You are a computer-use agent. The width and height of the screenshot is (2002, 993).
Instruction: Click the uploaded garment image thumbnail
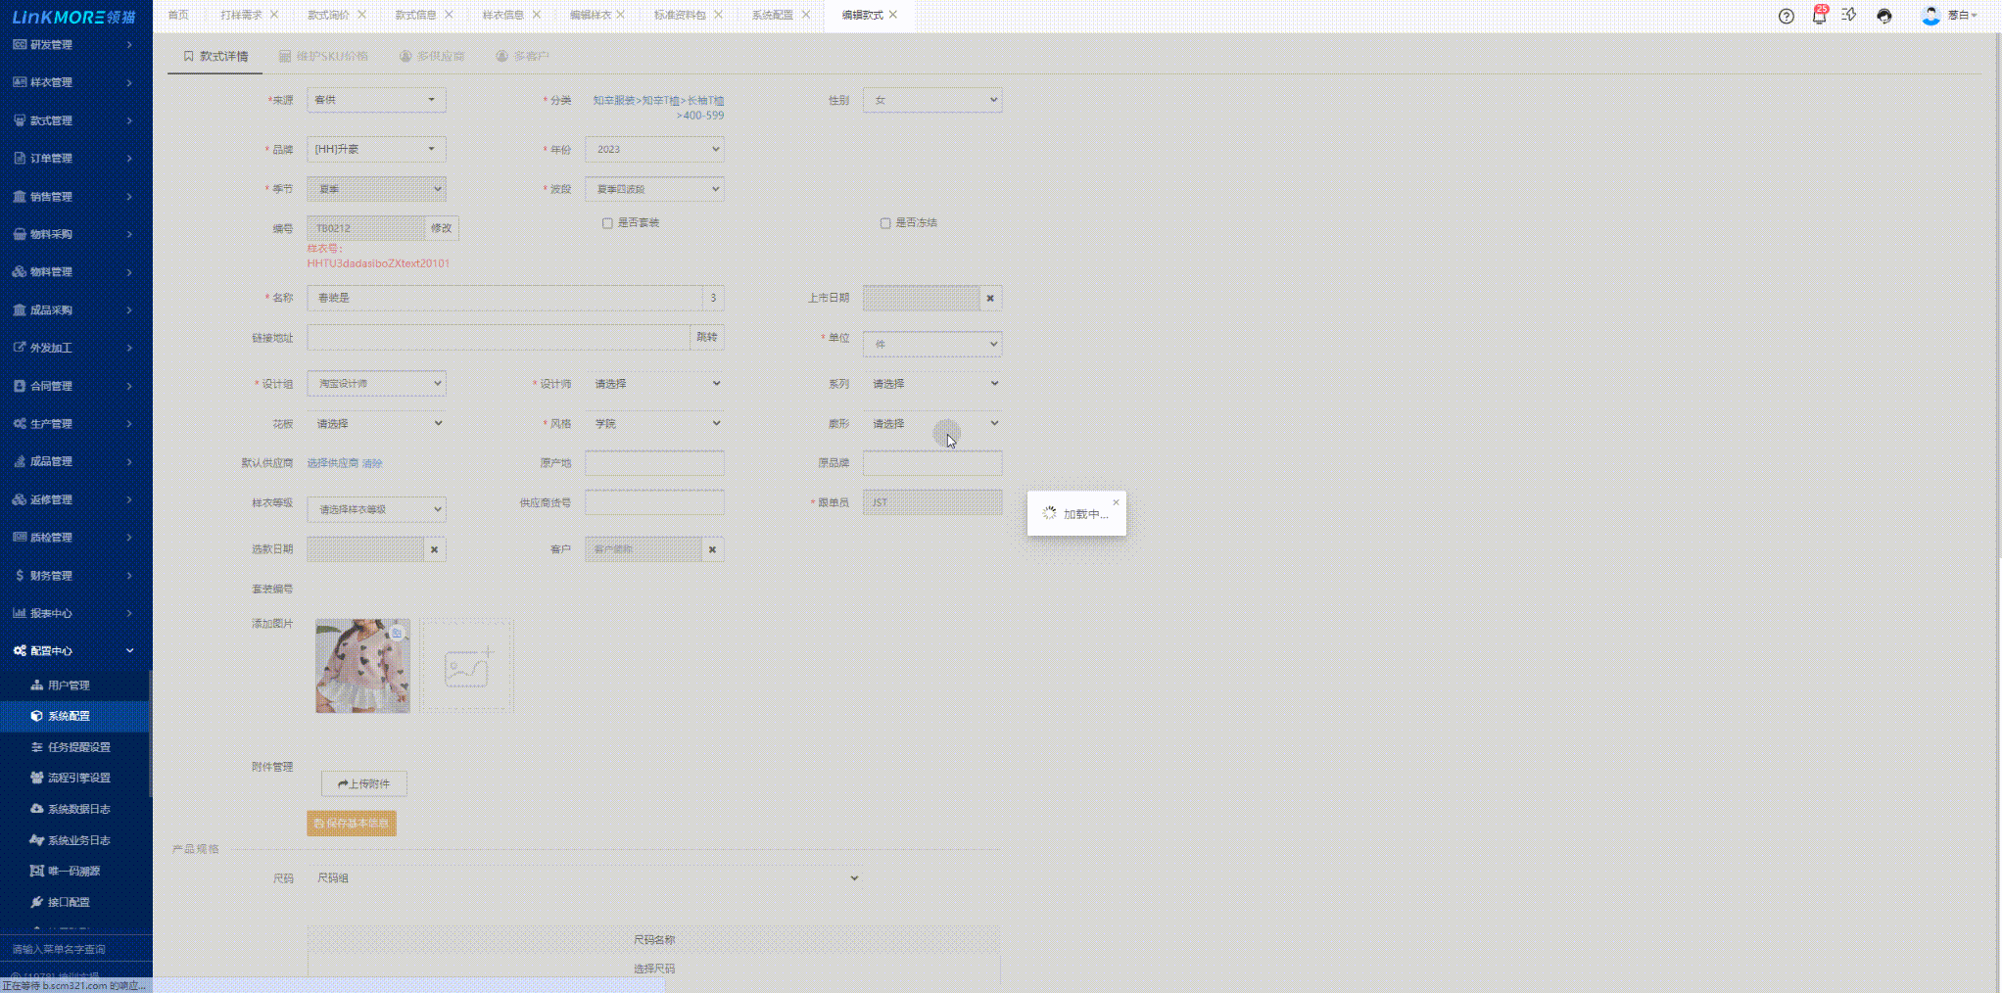point(362,666)
